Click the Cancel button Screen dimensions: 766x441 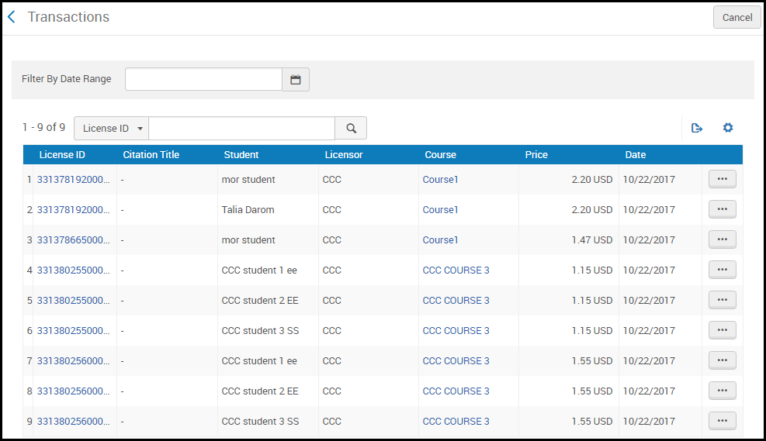[x=737, y=18]
